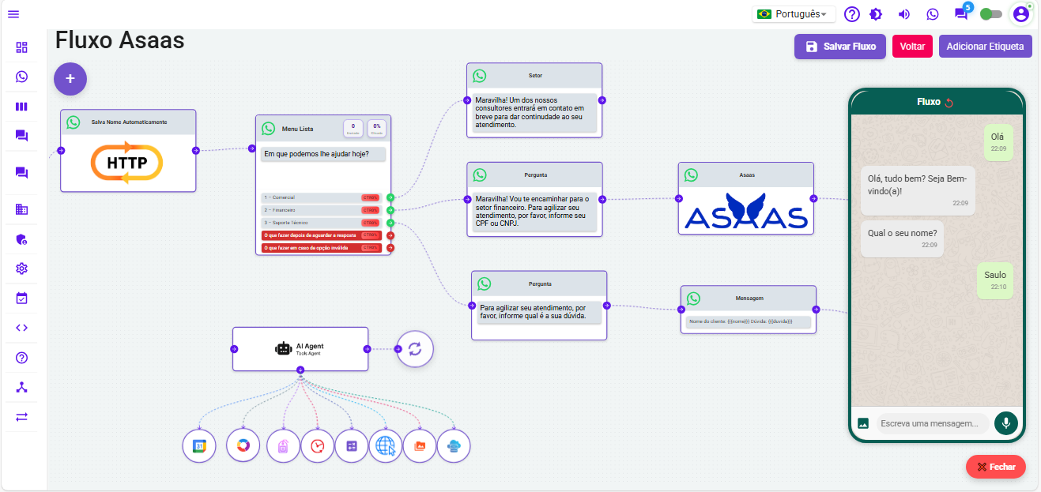Screen dimensions: 1041x492
Task: Click the loop refresh node
Action: pyautogui.click(x=415, y=348)
